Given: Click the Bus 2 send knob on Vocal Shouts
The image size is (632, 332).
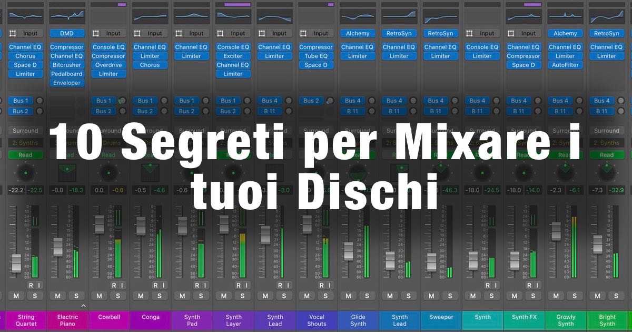Looking at the screenshot, I should click(x=330, y=101).
